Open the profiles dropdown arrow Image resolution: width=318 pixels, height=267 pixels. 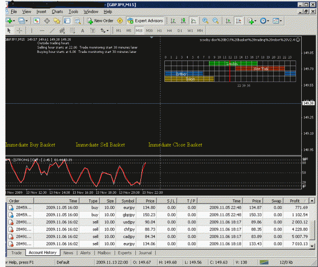(26, 21)
